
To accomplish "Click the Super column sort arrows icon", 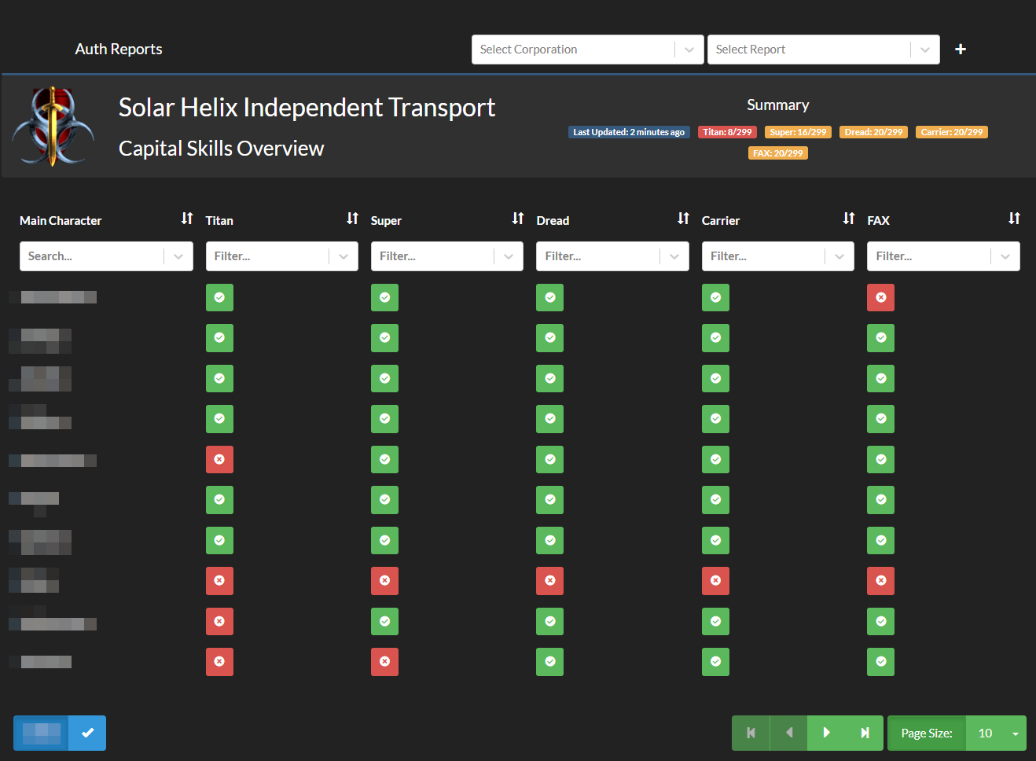I will coord(518,219).
